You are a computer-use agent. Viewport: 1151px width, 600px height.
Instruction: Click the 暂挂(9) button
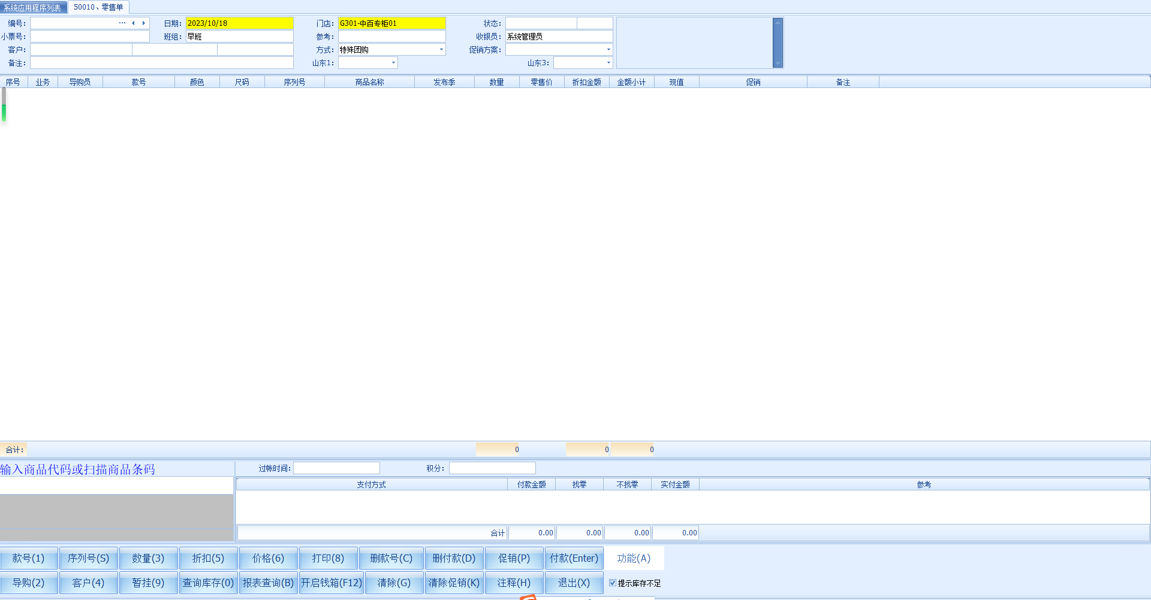click(x=149, y=583)
